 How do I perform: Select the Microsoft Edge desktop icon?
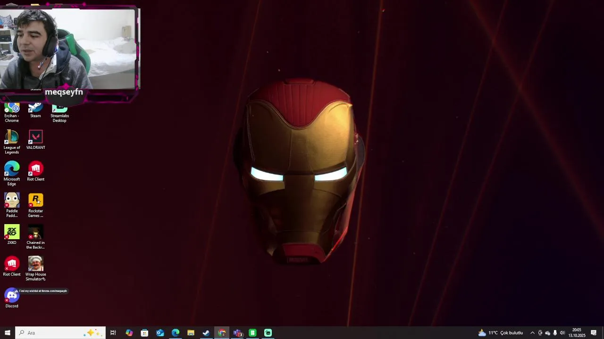[12, 174]
